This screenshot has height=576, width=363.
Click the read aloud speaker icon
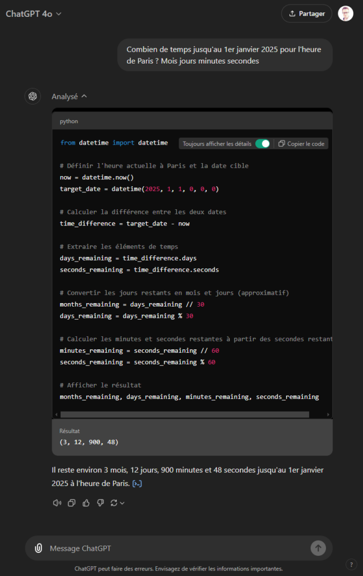click(x=57, y=503)
